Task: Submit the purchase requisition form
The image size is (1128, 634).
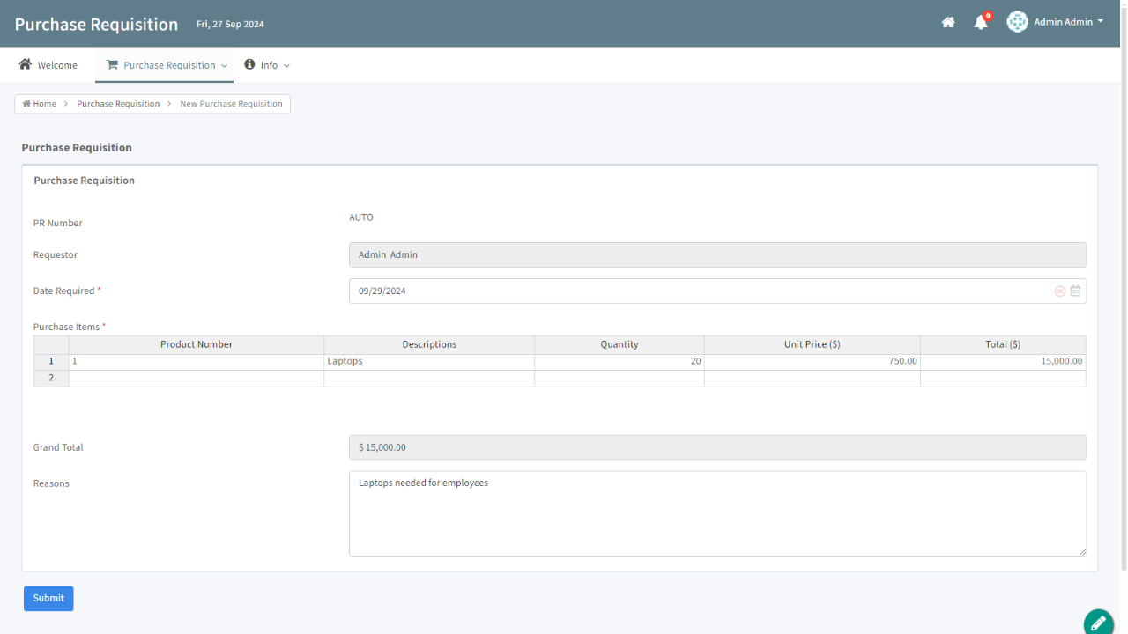Action: click(x=48, y=599)
